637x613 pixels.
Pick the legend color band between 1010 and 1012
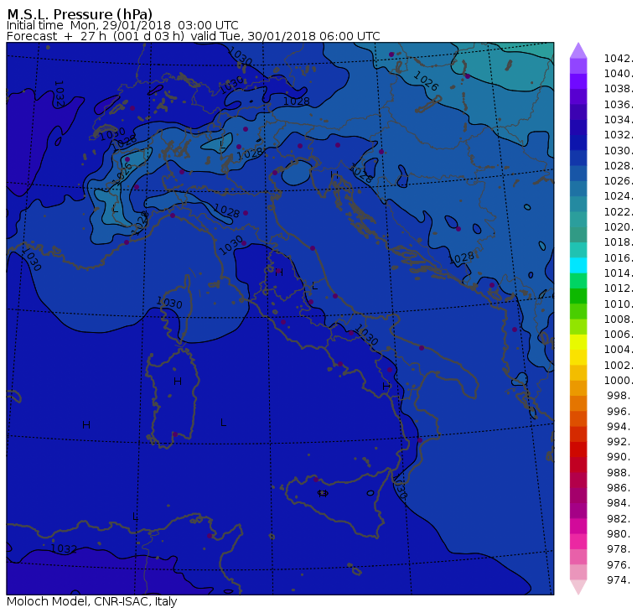(578, 296)
